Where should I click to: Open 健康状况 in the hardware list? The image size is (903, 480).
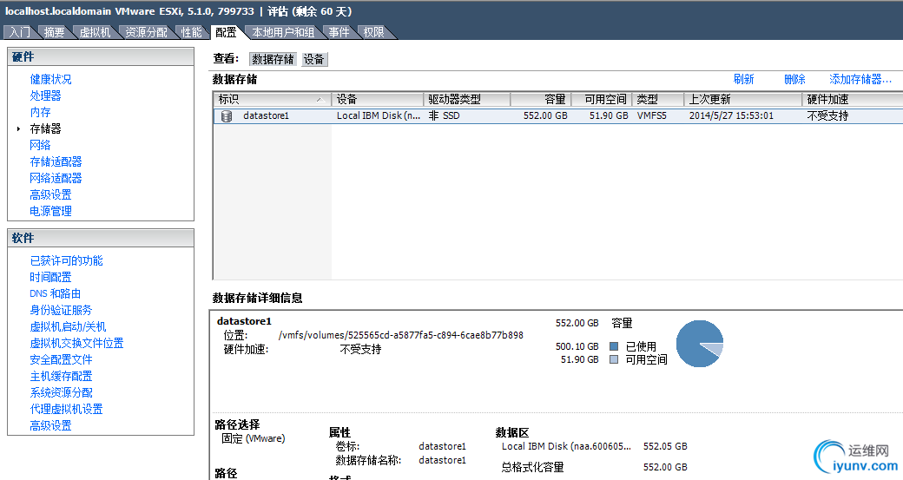point(50,80)
